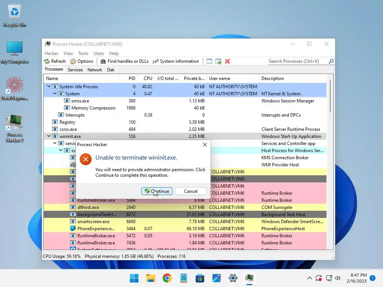Image resolution: width=383 pixels, height=287 pixels.
Task: Open Notepad from the taskbar
Action: [x=183, y=278]
